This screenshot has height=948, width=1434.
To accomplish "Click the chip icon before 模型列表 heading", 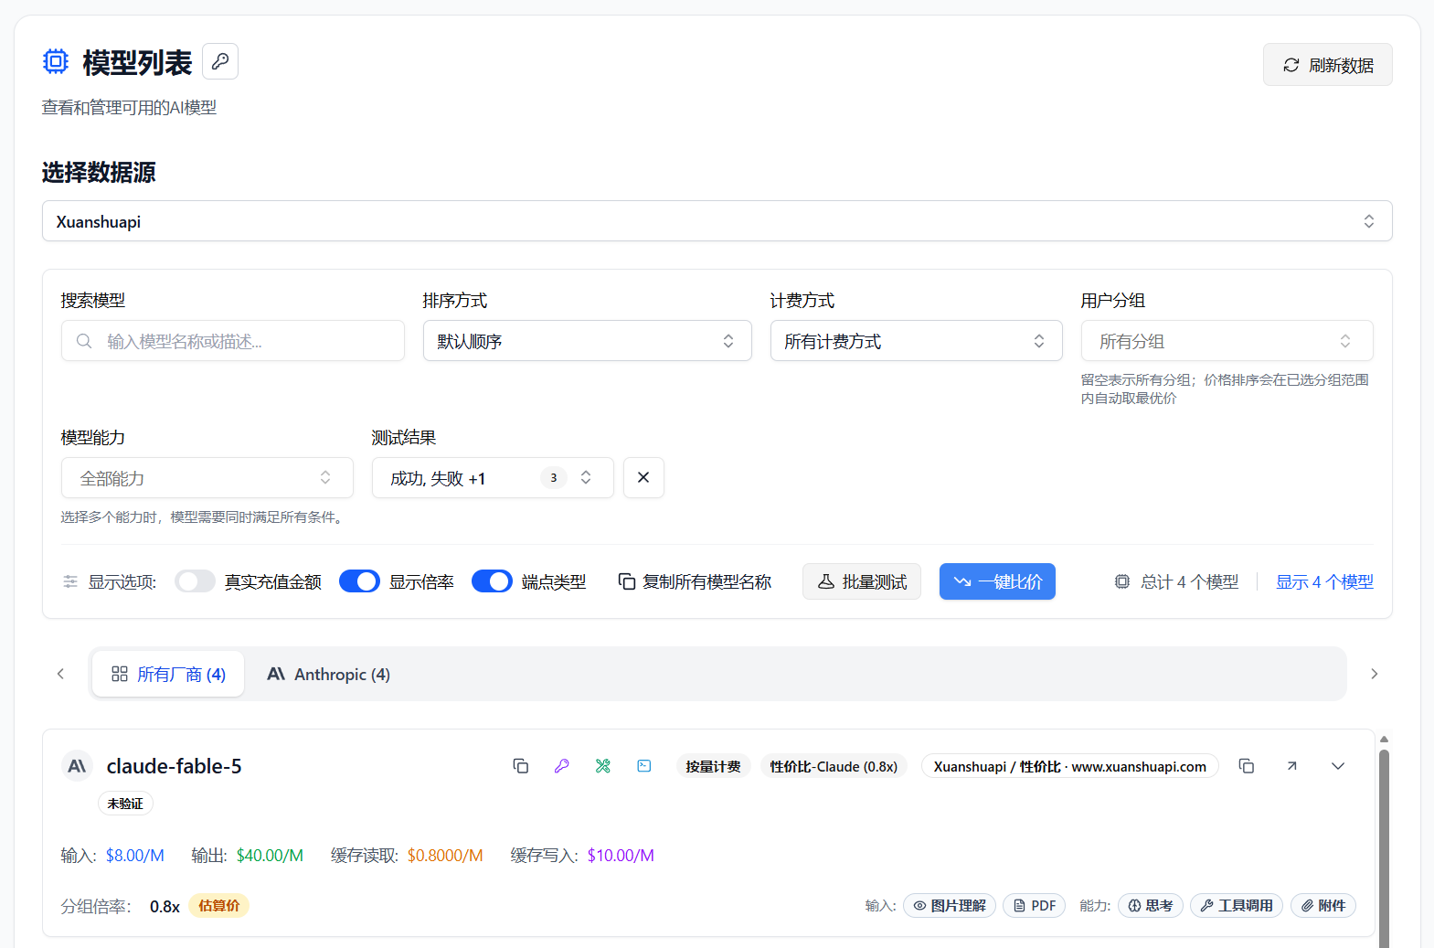I will [56, 61].
